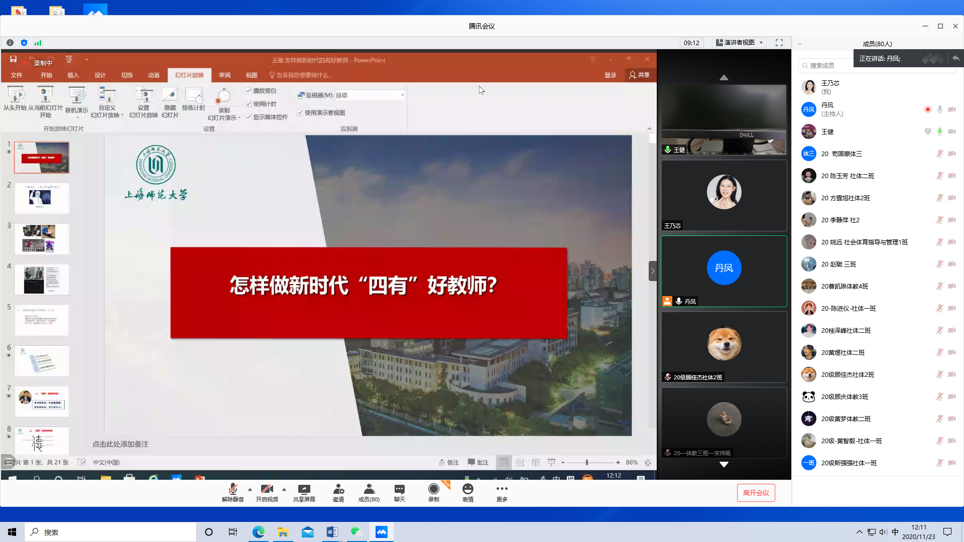Click 排练计时 rehearse timings icon

[194, 95]
